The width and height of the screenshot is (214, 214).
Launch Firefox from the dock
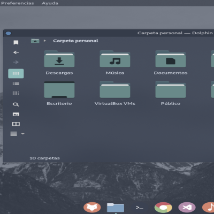(x=92, y=208)
